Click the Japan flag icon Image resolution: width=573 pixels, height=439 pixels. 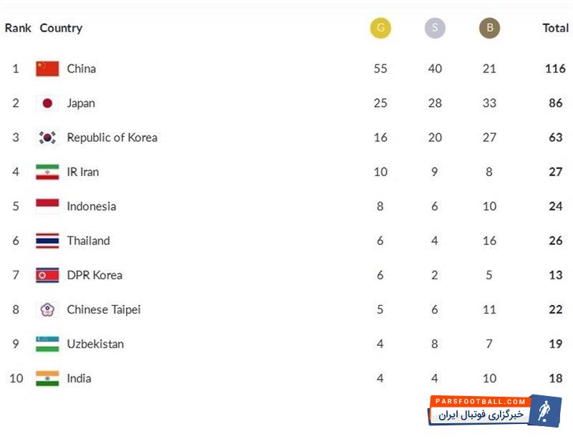(x=47, y=103)
